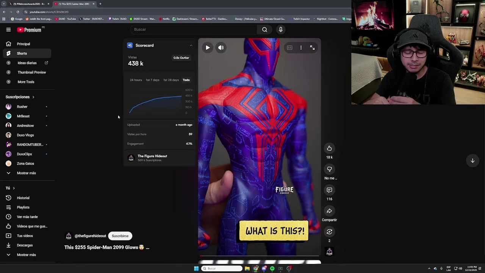
Task: Open Thumbnail Preview tool
Action: click(27, 72)
